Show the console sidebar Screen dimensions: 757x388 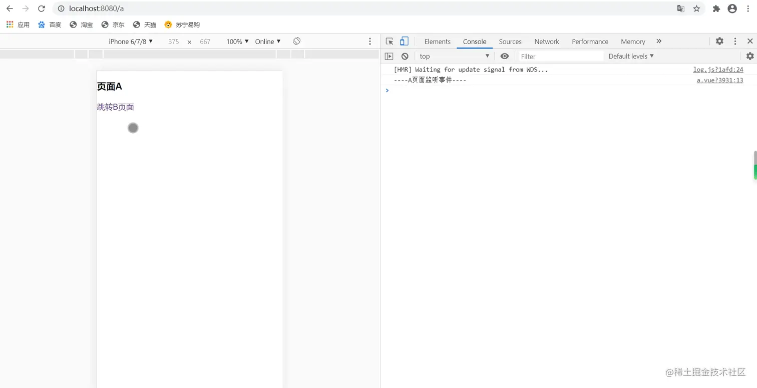pos(389,56)
